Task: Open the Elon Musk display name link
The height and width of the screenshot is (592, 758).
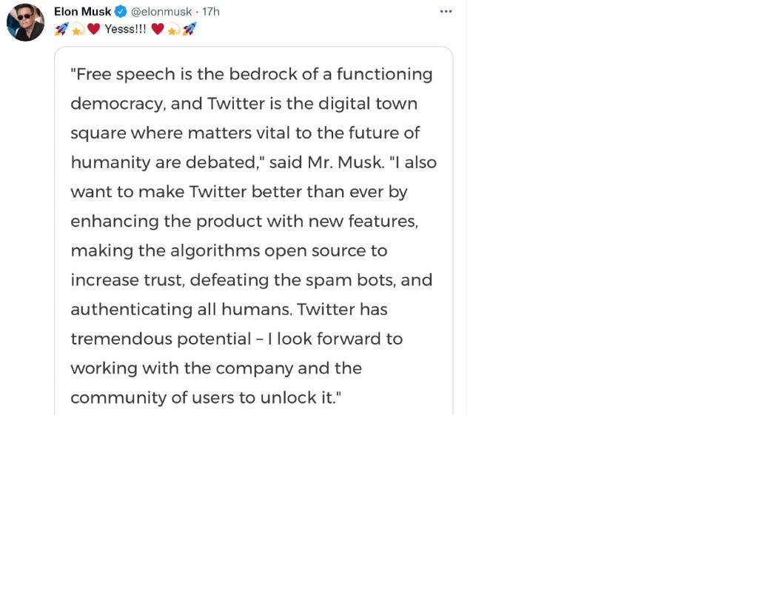Action: [82, 12]
